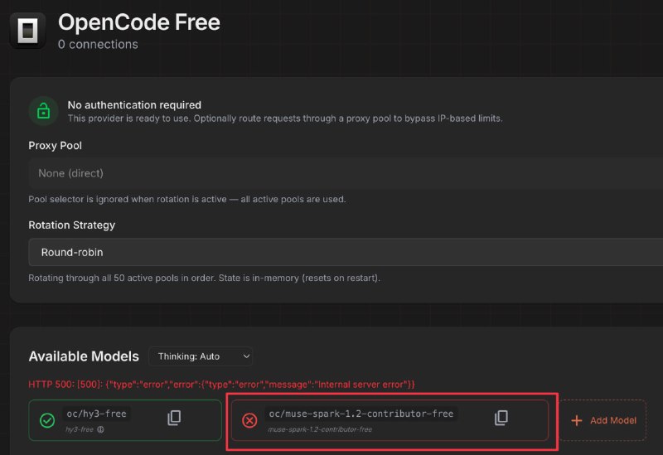Click the 'Rotating through all 50 active pools' note
The height and width of the screenshot is (455, 663).
(x=204, y=278)
